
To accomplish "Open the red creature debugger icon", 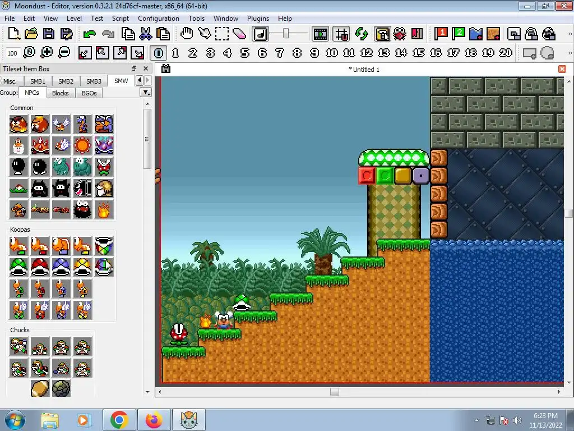I will tap(399, 34).
